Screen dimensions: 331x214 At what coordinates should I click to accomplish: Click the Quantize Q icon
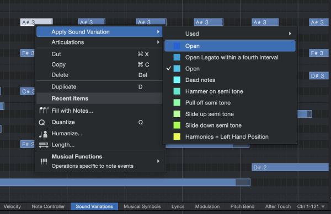point(42,122)
